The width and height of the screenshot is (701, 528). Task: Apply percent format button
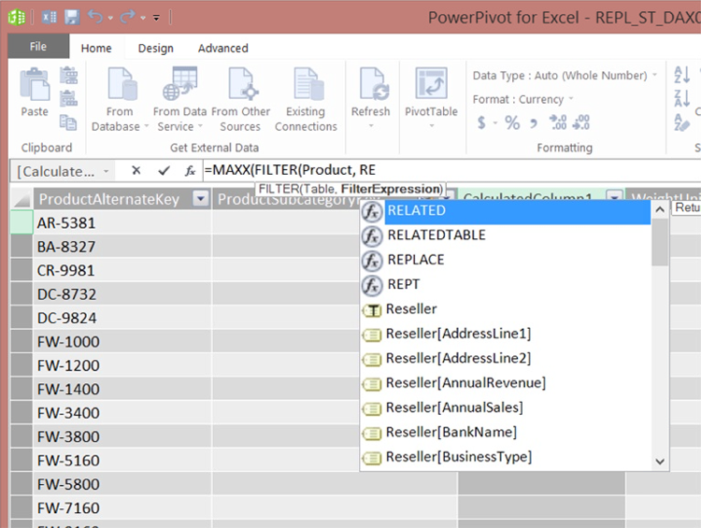(512, 122)
